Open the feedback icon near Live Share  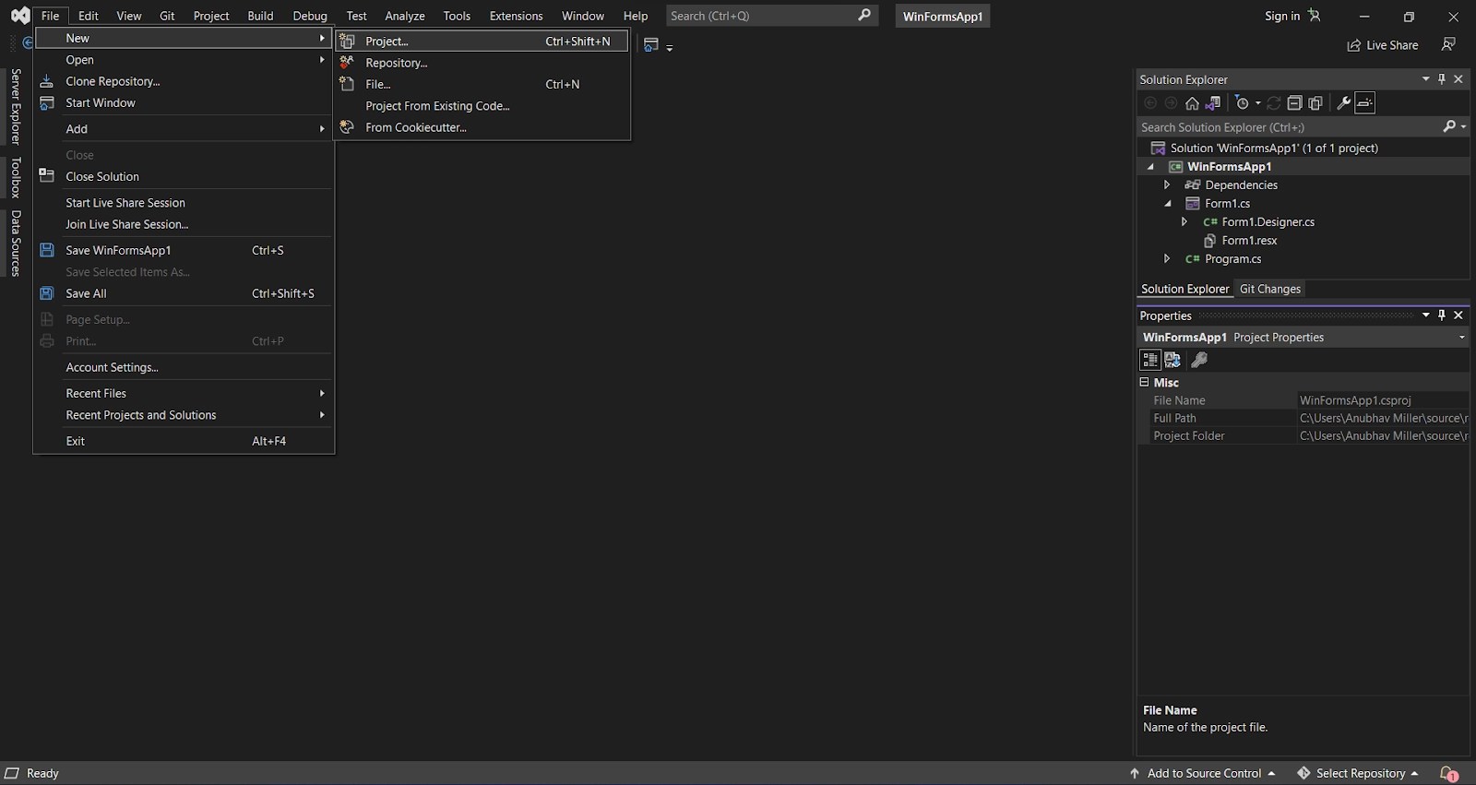coord(1448,45)
